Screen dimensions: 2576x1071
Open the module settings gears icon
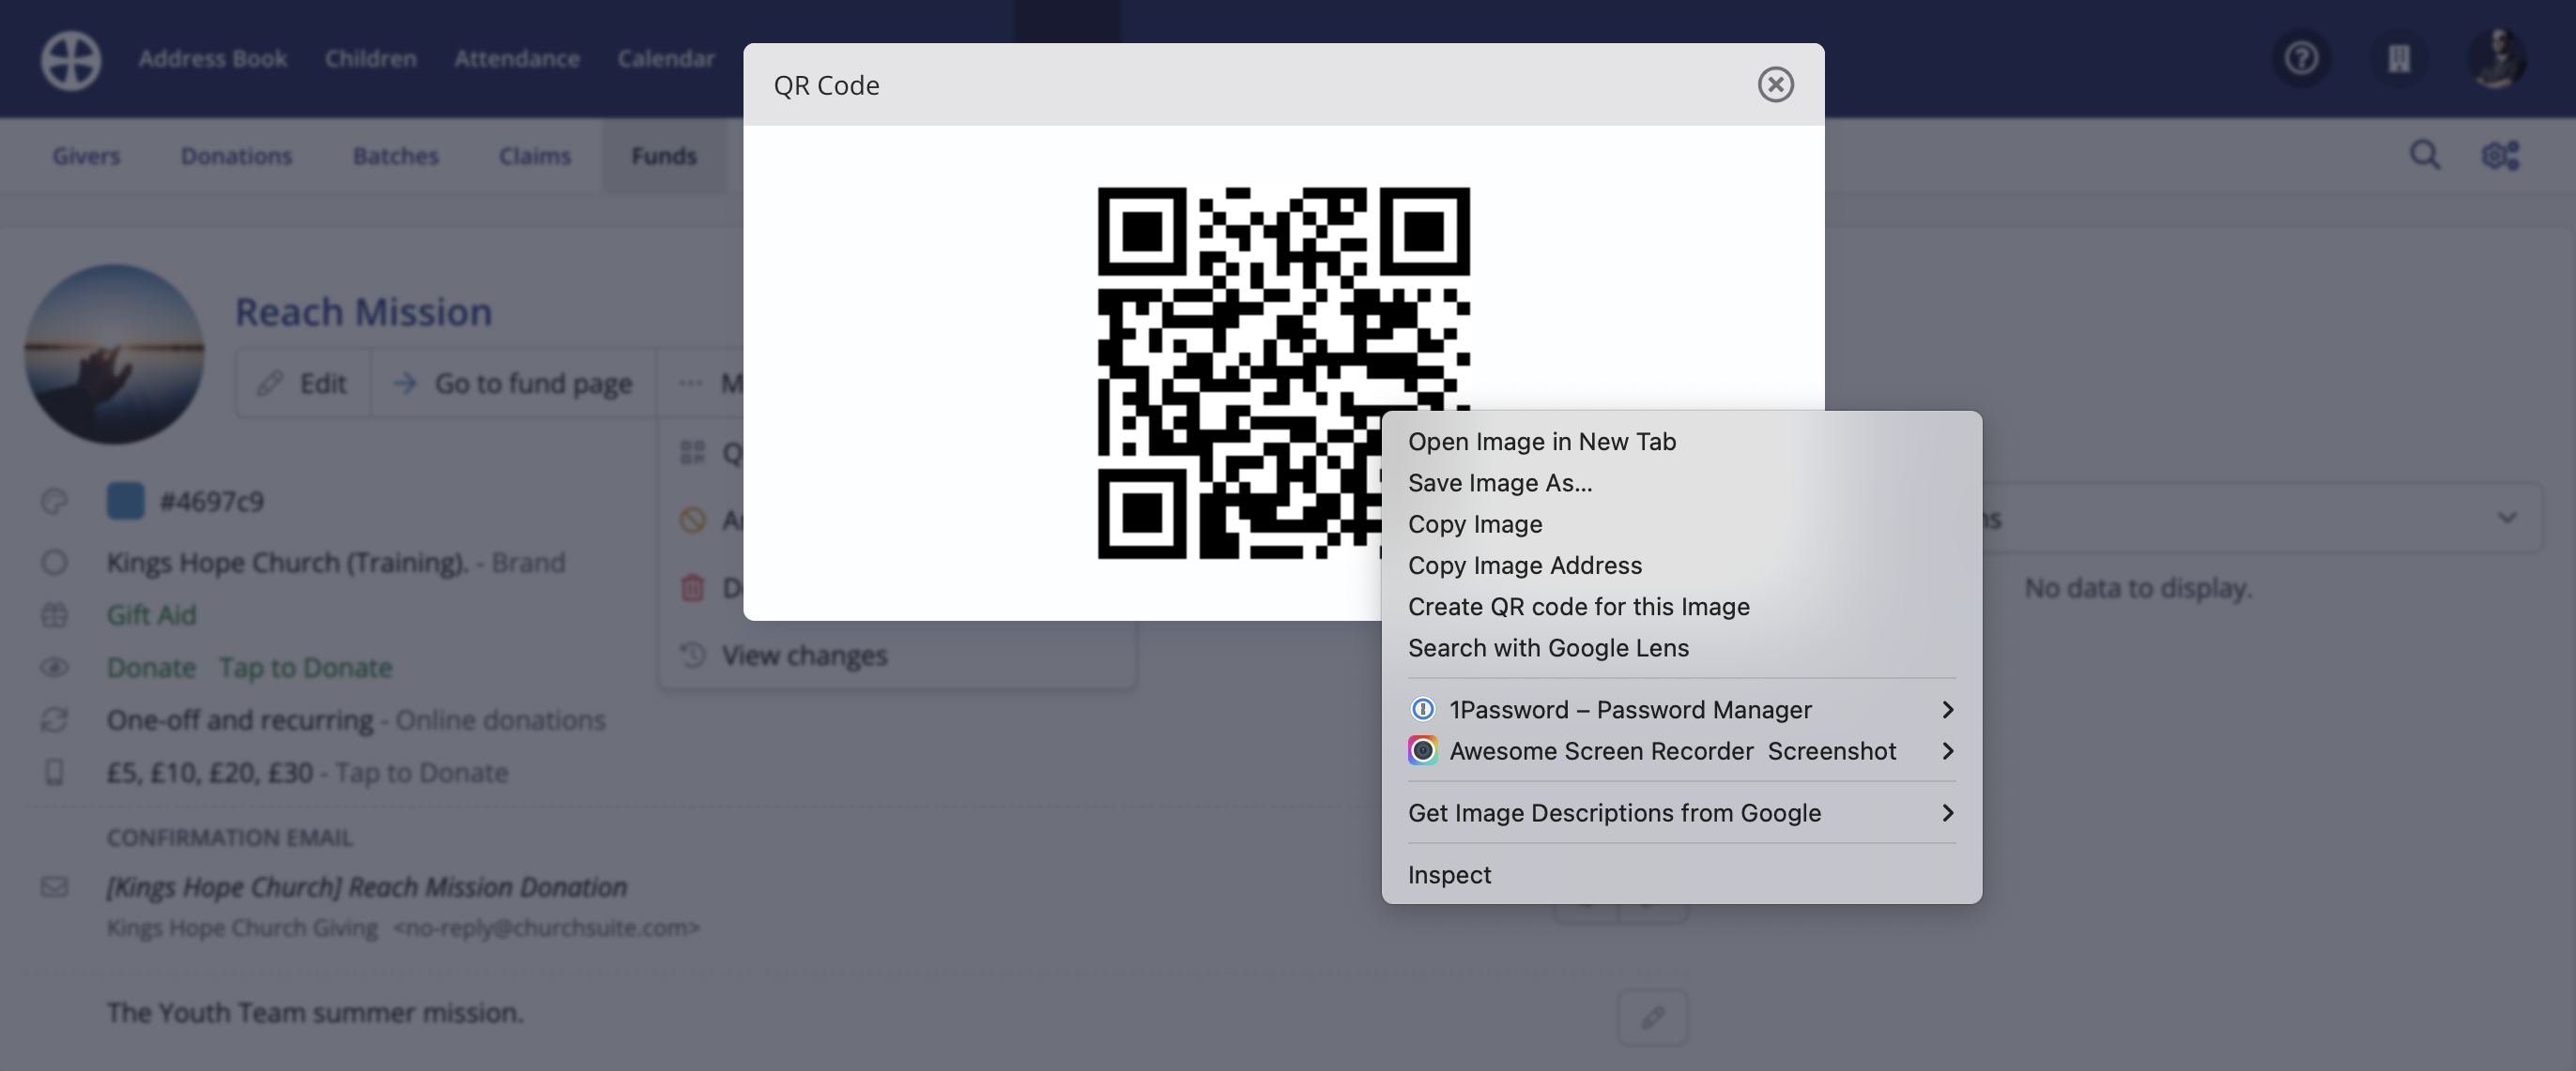click(x=2500, y=156)
